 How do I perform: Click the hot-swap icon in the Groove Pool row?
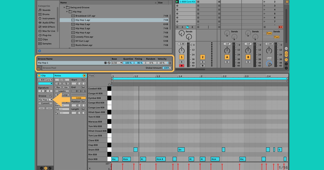[109, 63]
